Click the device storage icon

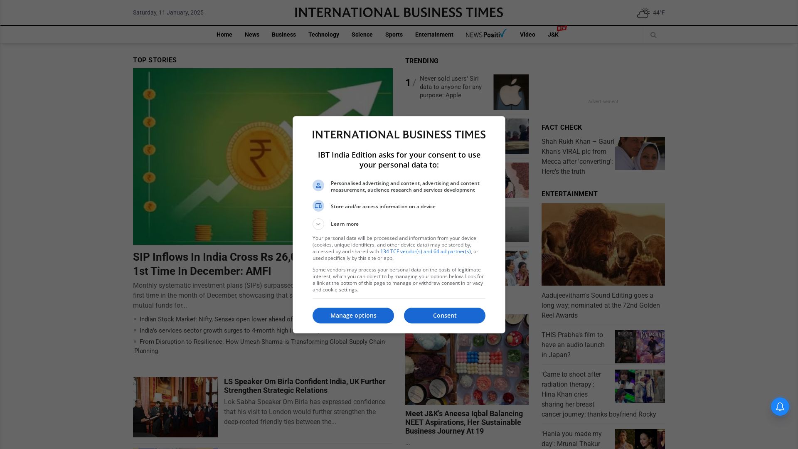[318, 206]
